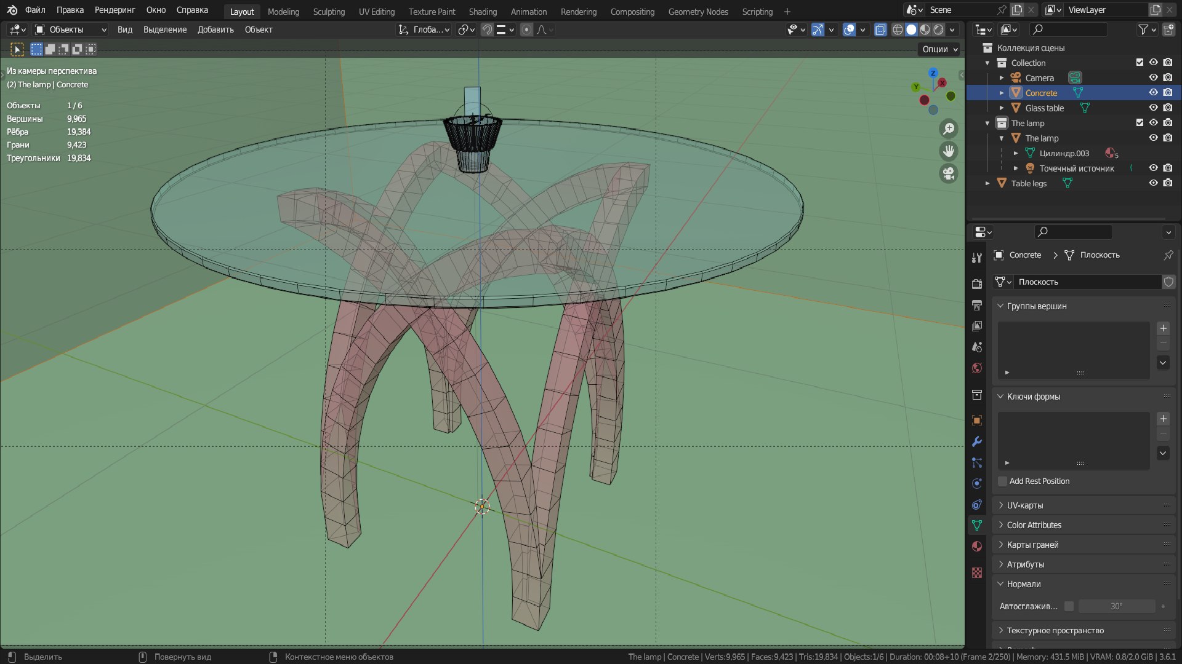Toggle fake user shield for Плоскость mesh
The image size is (1182, 664).
(x=1168, y=282)
